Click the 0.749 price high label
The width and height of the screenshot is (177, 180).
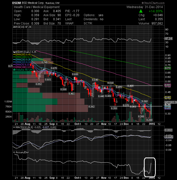[x=45, y=62]
